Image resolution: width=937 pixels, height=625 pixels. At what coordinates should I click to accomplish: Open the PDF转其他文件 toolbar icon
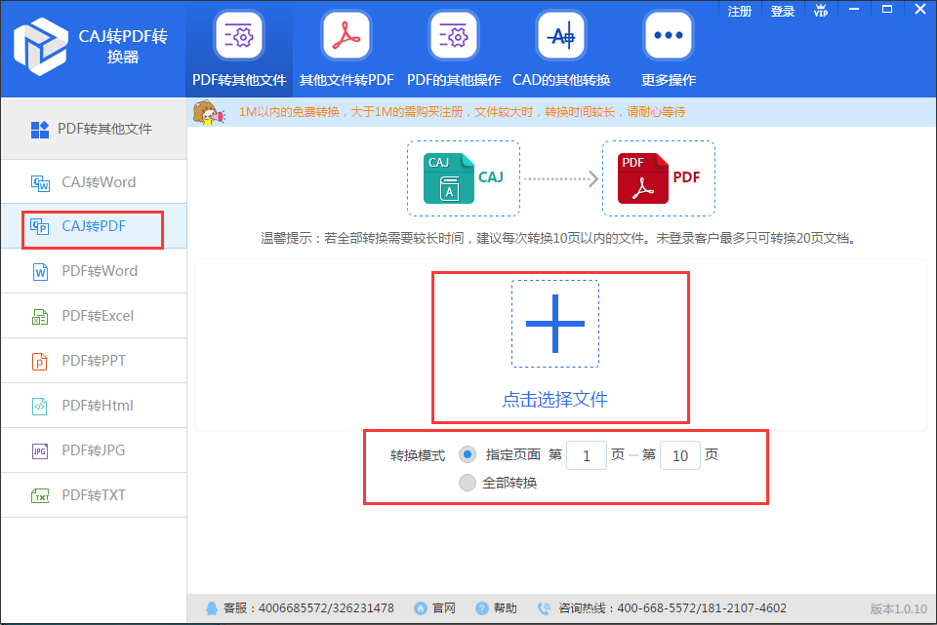239,36
